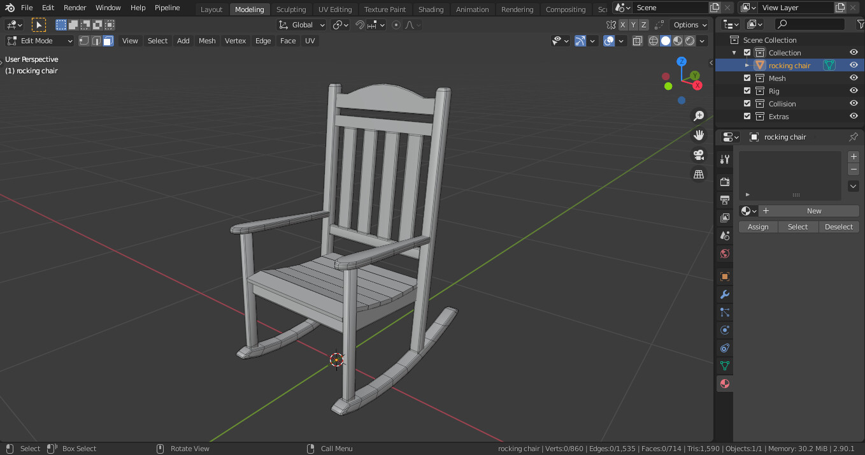Click the New material button
The height and width of the screenshot is (455, 865).
coord(815,210)
